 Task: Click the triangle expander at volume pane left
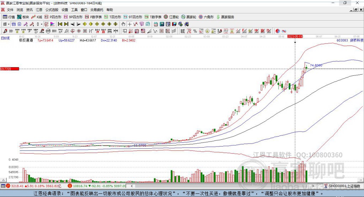click(x=3, y=180)
